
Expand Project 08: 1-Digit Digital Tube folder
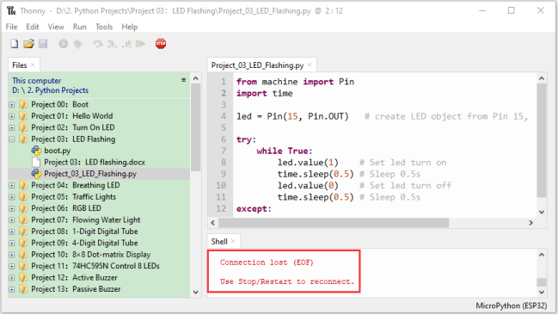click(12, 232)
